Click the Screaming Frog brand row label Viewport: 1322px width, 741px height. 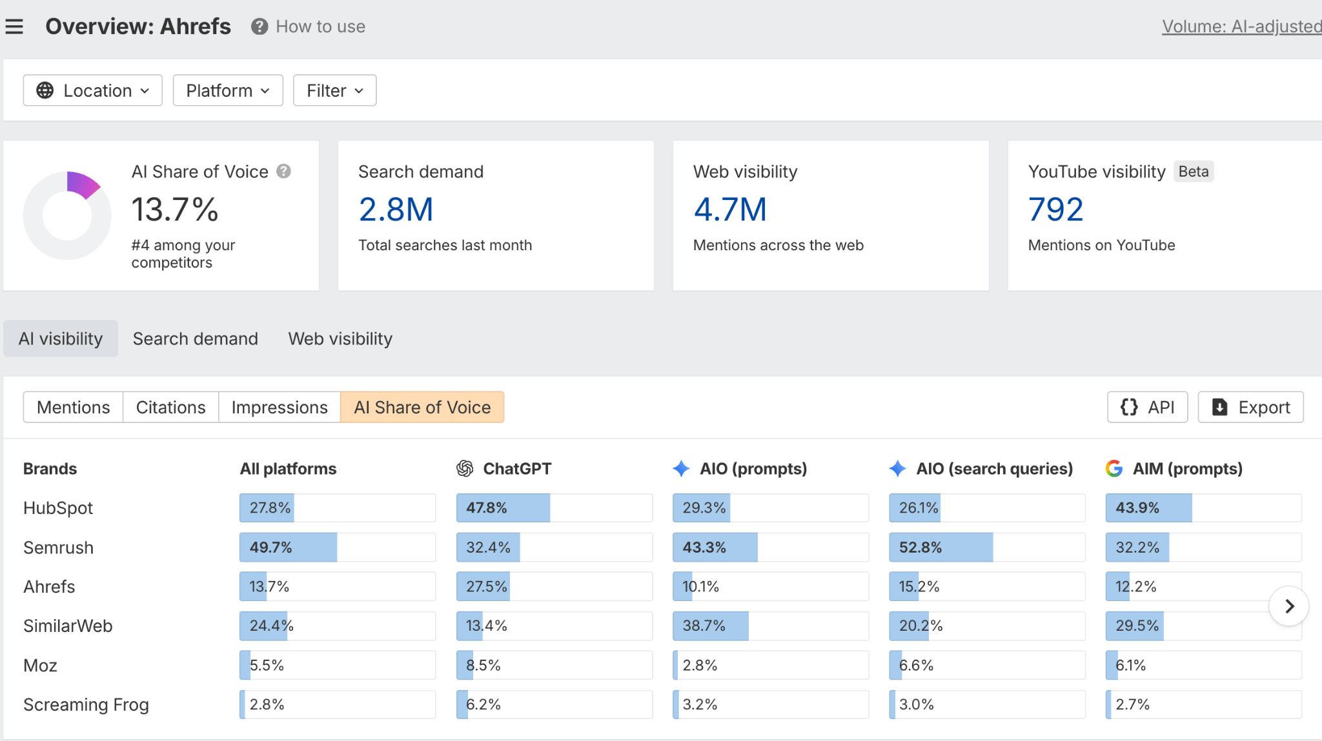coord(86,705)
